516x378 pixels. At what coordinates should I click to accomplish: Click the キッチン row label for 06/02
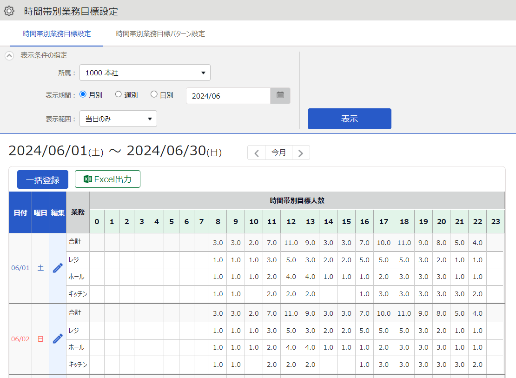pos(78,365)
